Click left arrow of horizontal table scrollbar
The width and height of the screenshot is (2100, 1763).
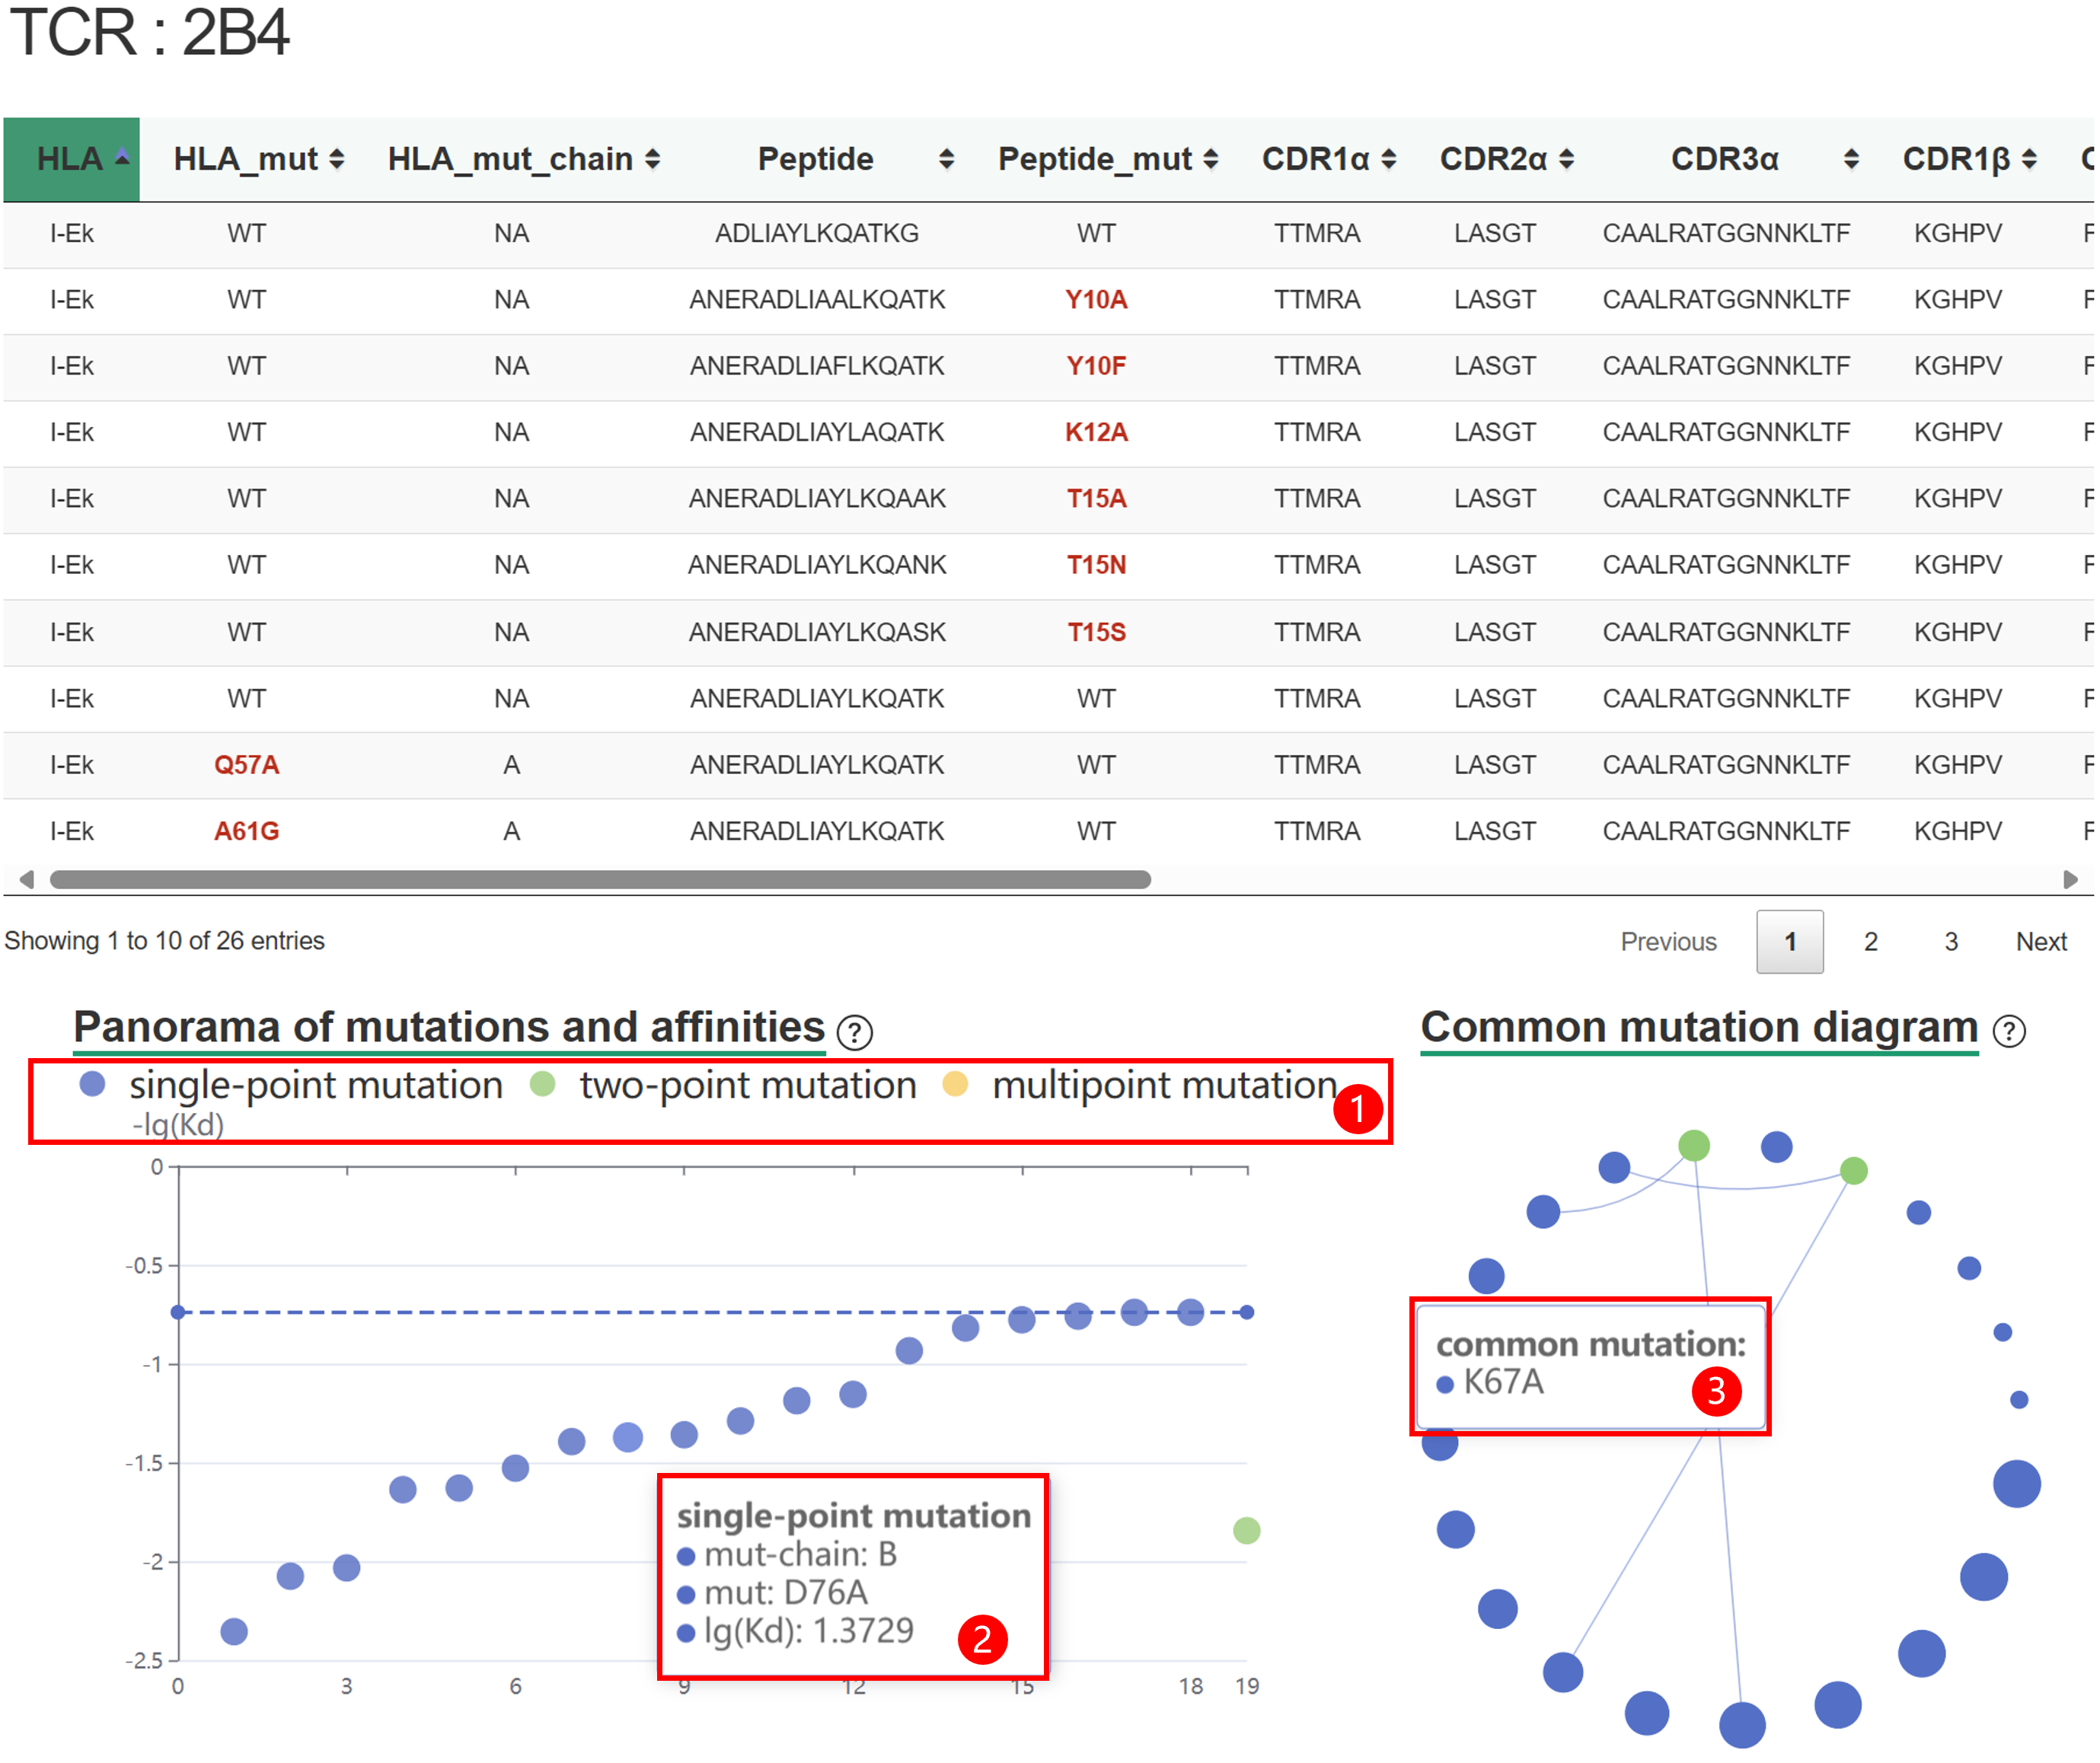[x=27, y=879]
